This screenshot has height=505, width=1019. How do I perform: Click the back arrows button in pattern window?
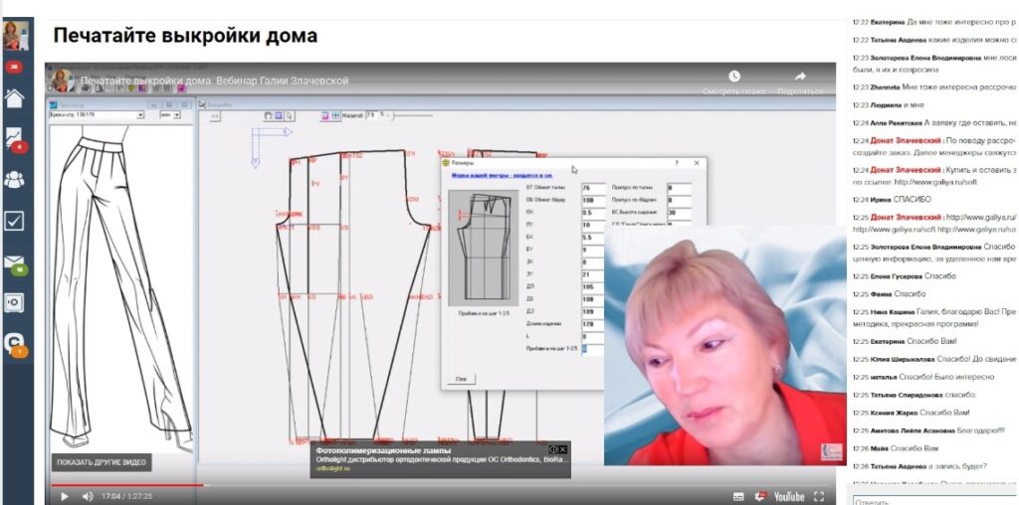point(213,116)
